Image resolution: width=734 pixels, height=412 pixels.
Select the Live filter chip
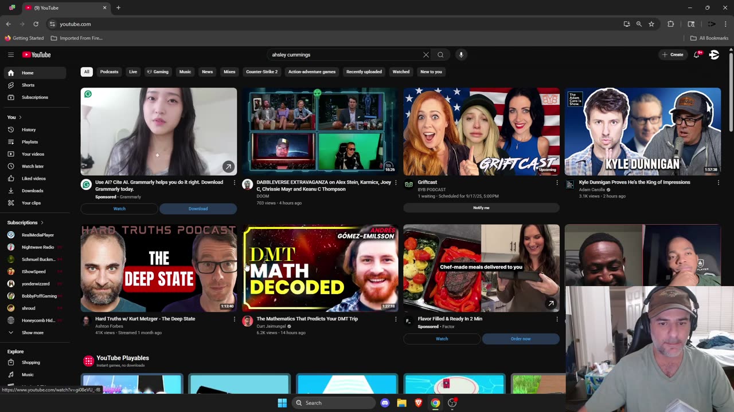[133, 72]
